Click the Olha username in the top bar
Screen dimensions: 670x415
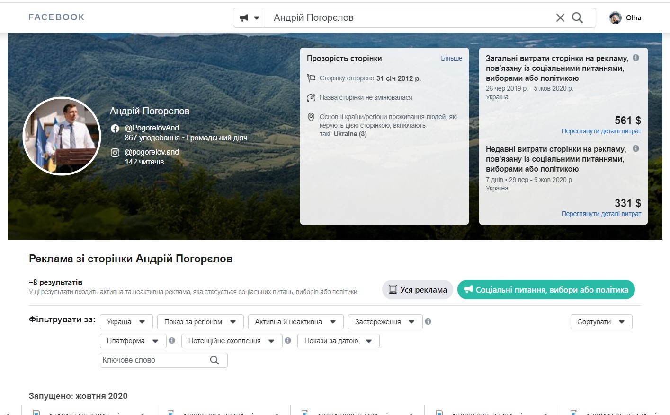(x=634, y=18)
